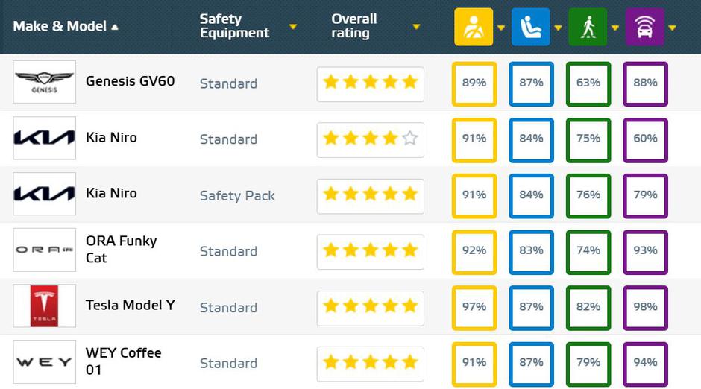Click the Kia logo in Safety Pack row
The width and height of the screenshot is (701, 389).
pyautogui.click(x=45, y=194)
